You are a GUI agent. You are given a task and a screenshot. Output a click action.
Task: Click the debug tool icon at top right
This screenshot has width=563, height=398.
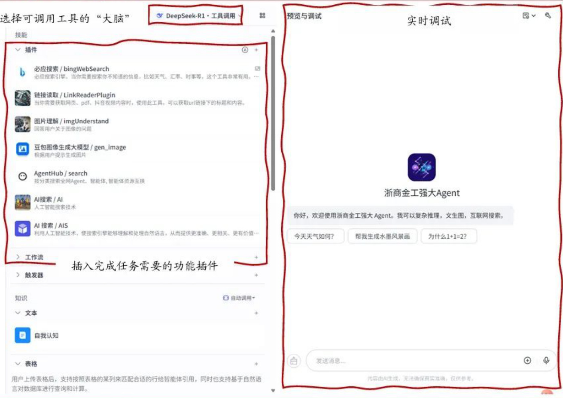pyautogui.click(x=548, y=15)
